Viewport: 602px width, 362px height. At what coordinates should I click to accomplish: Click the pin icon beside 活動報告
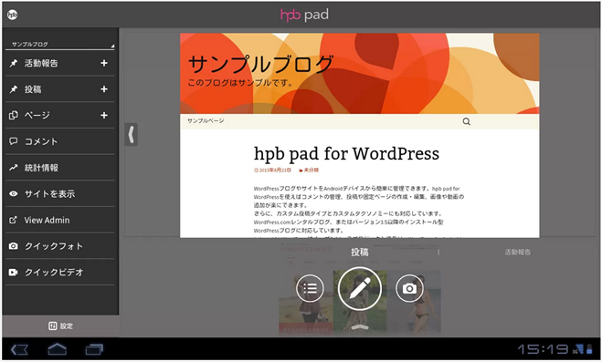pyautogui.click(x=14, y=63)
